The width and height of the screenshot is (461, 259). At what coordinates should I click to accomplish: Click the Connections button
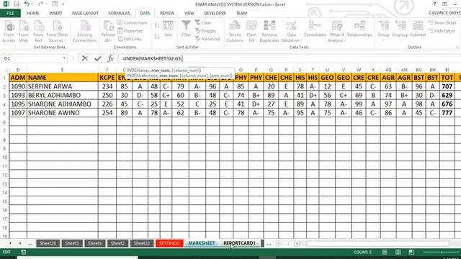coord(133,22)
